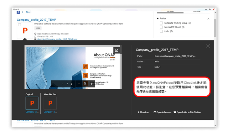Go to results page 2
The height and width of the screenshot is (137, 228).
coord(23,12)
